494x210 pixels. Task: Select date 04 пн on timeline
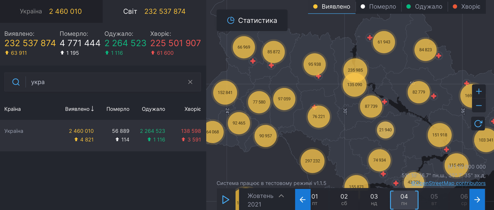(404, 199)
